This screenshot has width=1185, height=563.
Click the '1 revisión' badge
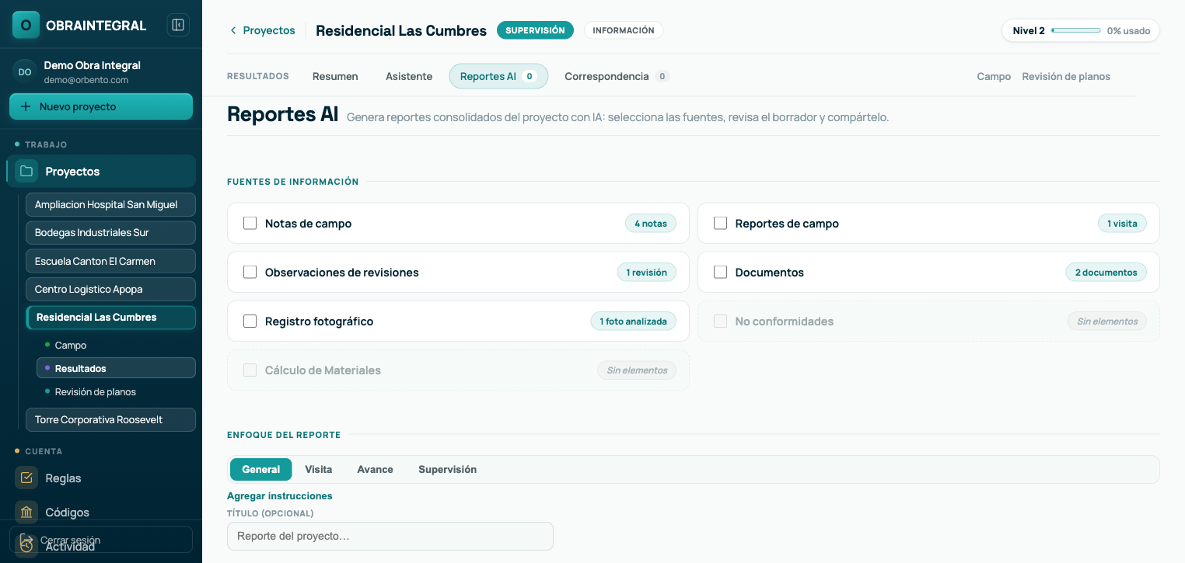[x=646, y=272]
